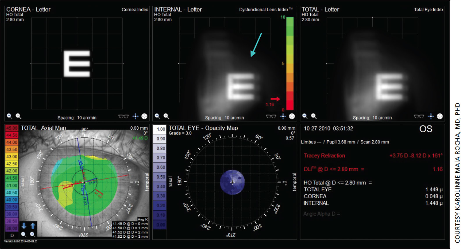
Task: Zoom in the Total Axial Map
Action: point(33,234)
